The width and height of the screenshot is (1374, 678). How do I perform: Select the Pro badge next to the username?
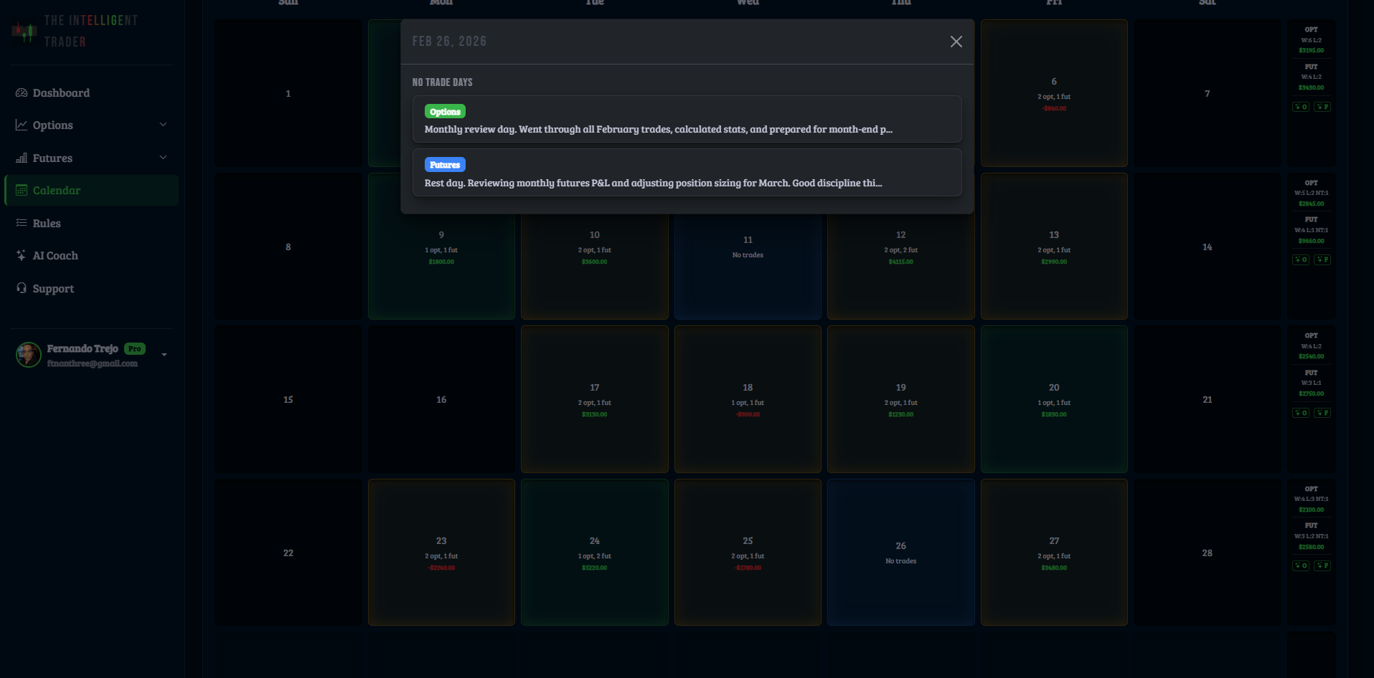coord(134,348)
